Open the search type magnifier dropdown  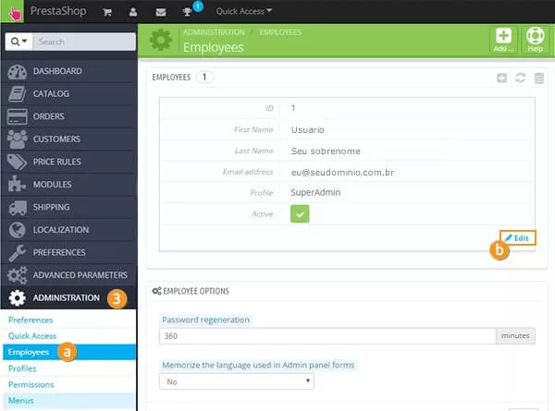pos(18,42)
